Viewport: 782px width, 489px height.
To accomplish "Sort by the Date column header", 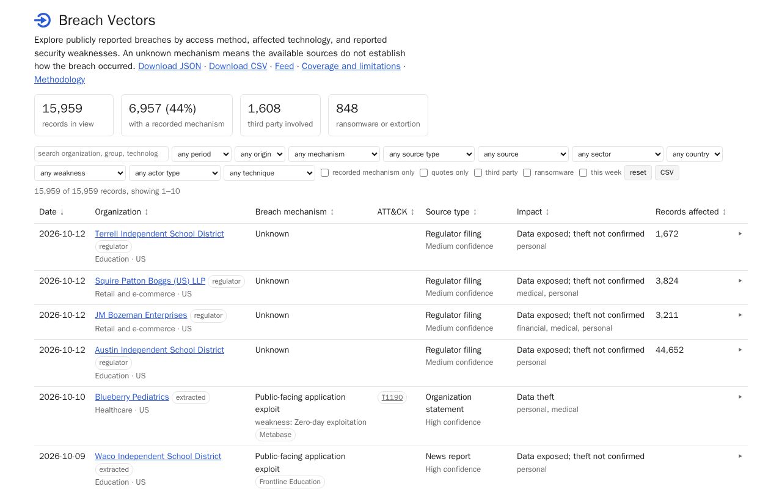I will point(51,212).
